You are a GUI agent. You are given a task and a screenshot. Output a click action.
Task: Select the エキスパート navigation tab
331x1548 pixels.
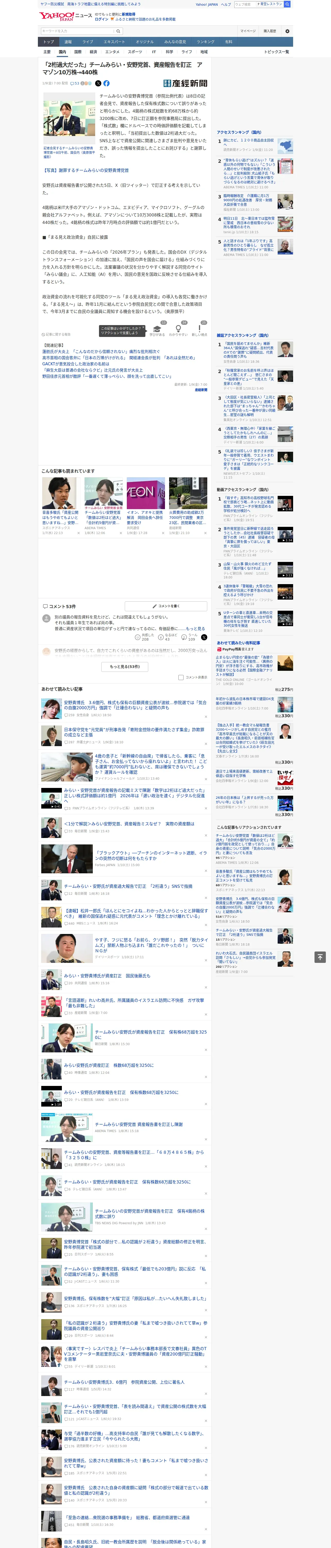[114, 42]
